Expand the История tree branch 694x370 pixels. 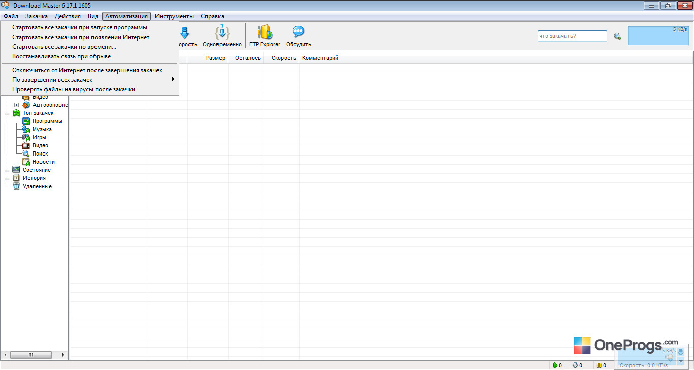pos(7,178)
